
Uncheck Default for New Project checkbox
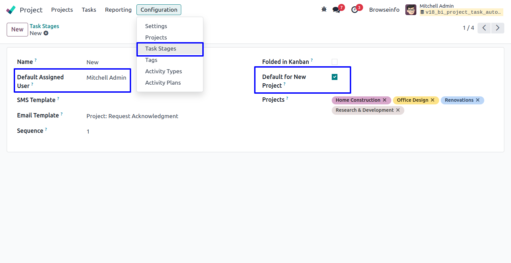(x=334, y=77)
